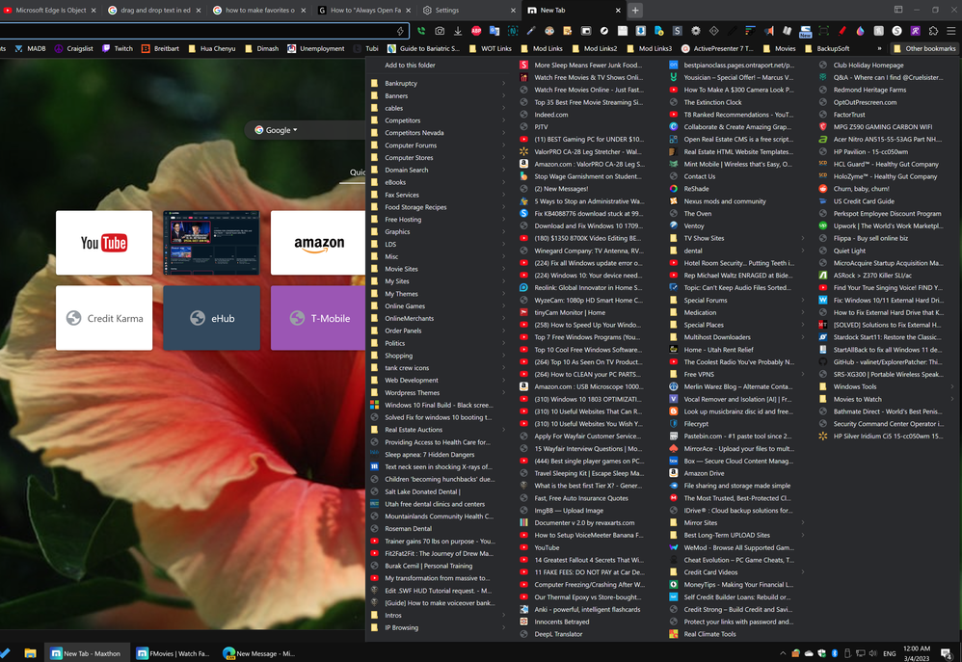Open a new tab with plus button
The image size is (962, 662).
(635, 10)
